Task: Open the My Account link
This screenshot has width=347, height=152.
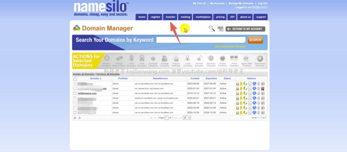Action: (x=217, y=3)
